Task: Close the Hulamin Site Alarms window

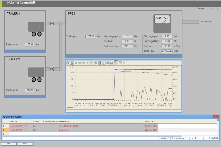Action: tap(215, 116)
